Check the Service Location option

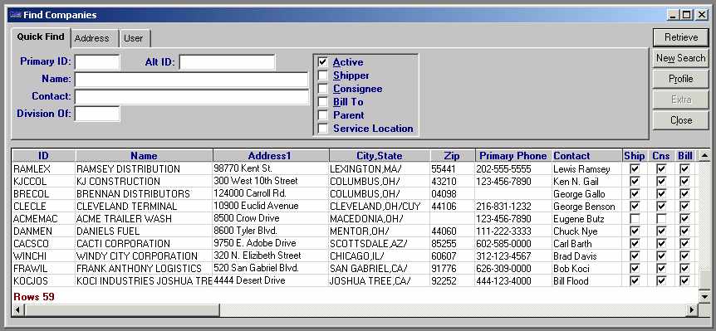point(323,129)
